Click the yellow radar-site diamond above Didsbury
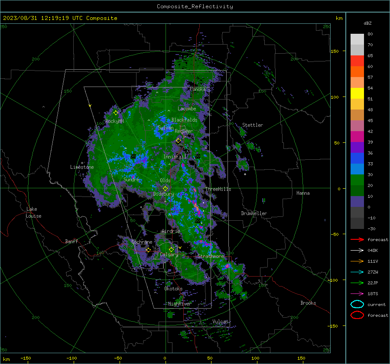This screenshot has height=364, width=390. click(166, 188)
